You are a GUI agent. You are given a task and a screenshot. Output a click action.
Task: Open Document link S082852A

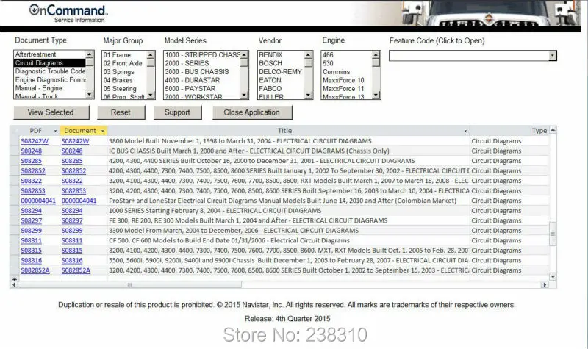76,270
